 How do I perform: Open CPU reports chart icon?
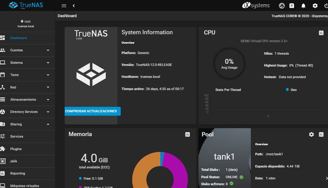(x=321, y=33)
